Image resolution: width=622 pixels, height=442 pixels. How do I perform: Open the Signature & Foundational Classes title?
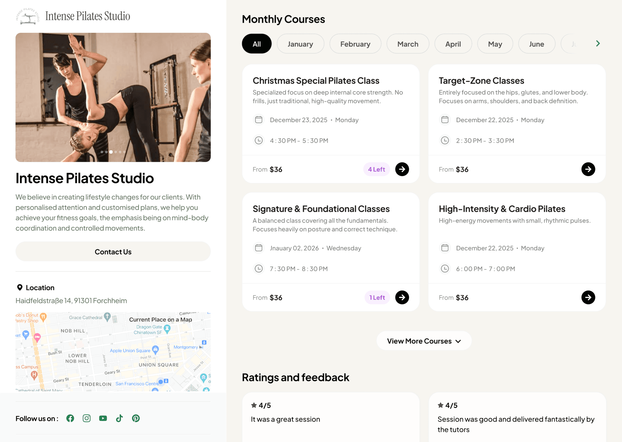point(321,209)
